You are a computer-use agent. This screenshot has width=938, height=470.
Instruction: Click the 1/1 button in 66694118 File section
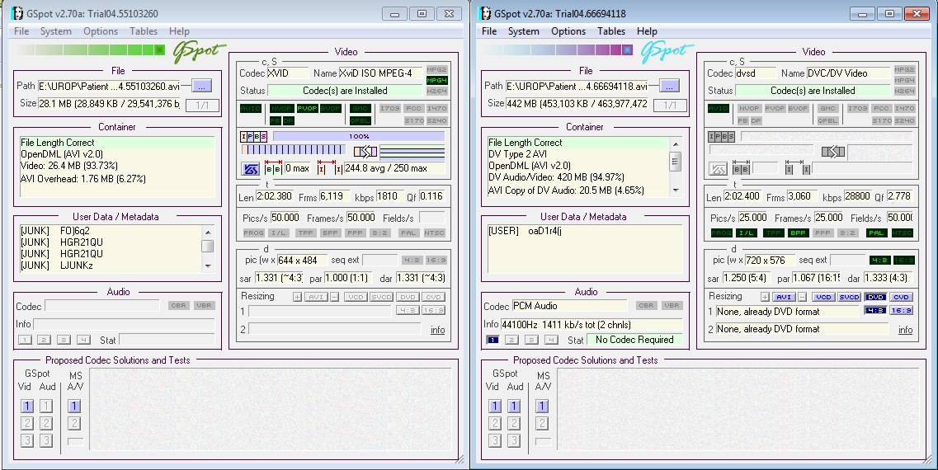pos(670,105)
